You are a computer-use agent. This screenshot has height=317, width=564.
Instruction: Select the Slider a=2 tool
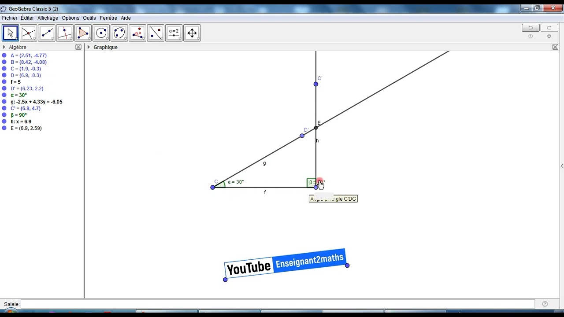click(174, 33)
